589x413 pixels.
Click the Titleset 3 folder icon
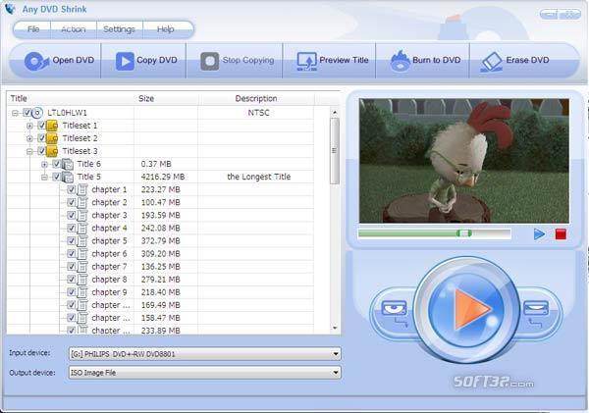pos(52,151)
